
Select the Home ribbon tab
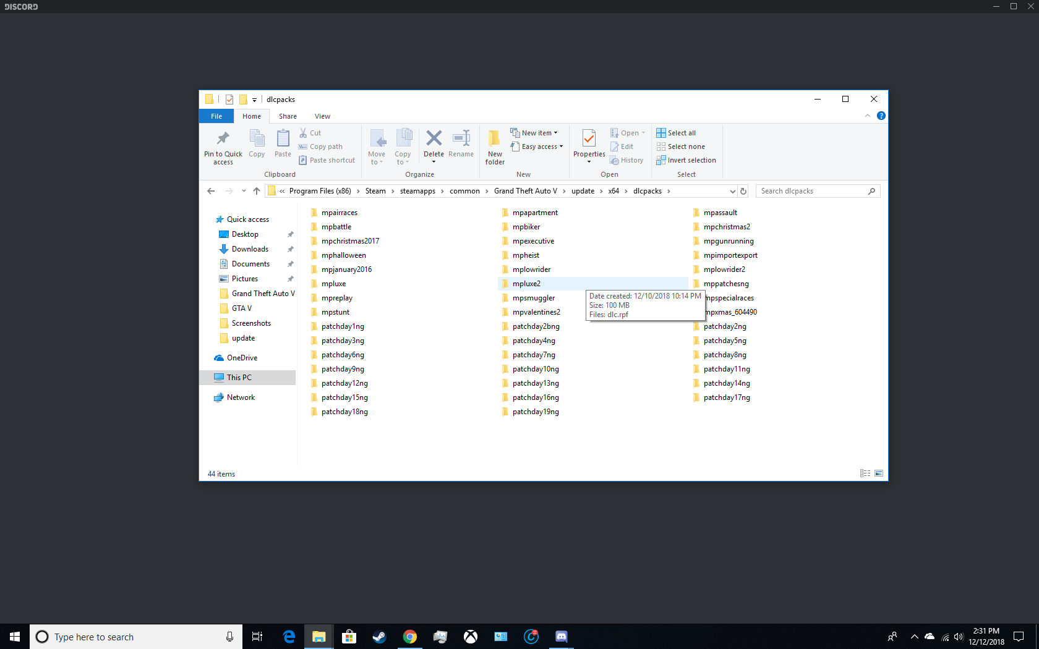pos(252,116)
